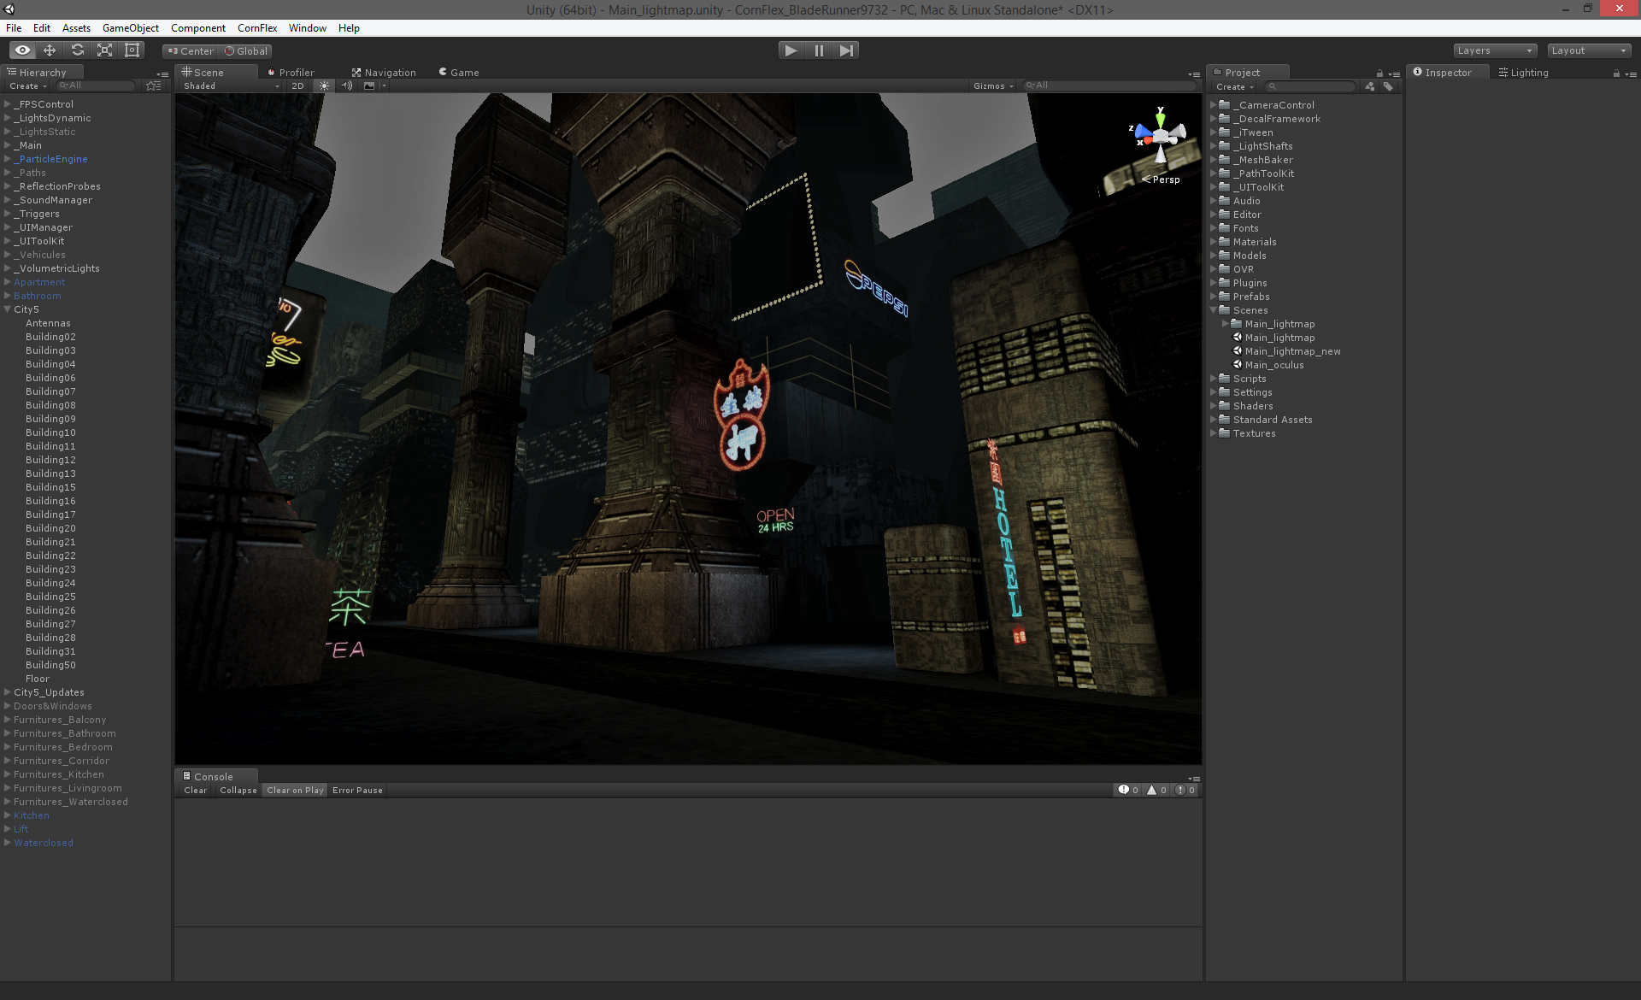Search by label tag icon in Project

(x=1388, y=86)
